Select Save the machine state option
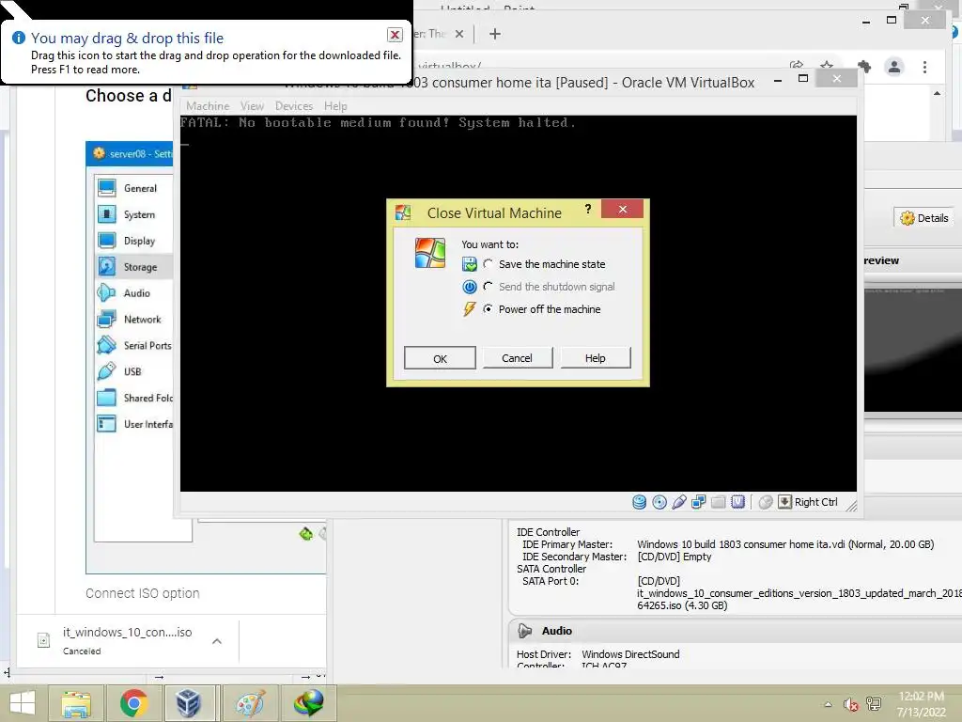Screen dimensions: 962x722 pos(488,264)
